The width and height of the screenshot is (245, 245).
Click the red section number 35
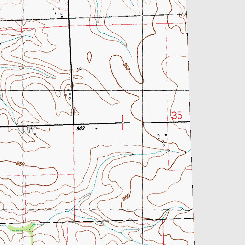(x=177, y=115)
